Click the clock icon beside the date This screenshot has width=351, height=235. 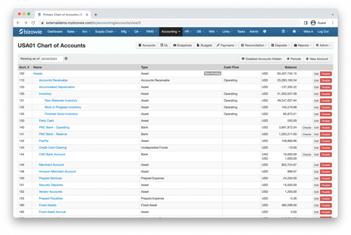(x=66, y=58)
